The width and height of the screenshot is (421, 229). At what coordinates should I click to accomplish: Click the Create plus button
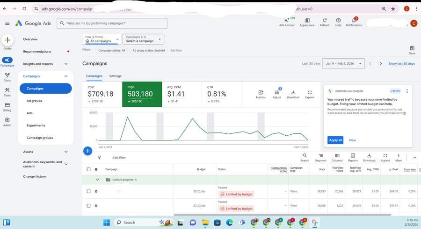(7, 40)
